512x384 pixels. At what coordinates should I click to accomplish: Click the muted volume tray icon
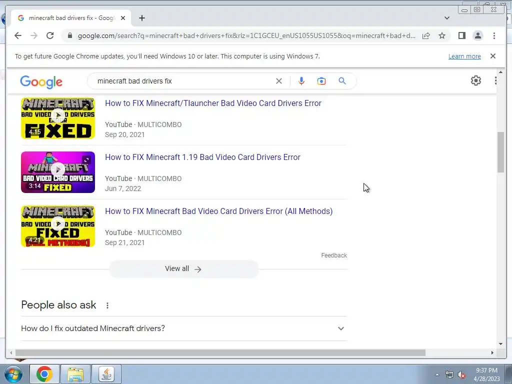click(x=461, y=374)
